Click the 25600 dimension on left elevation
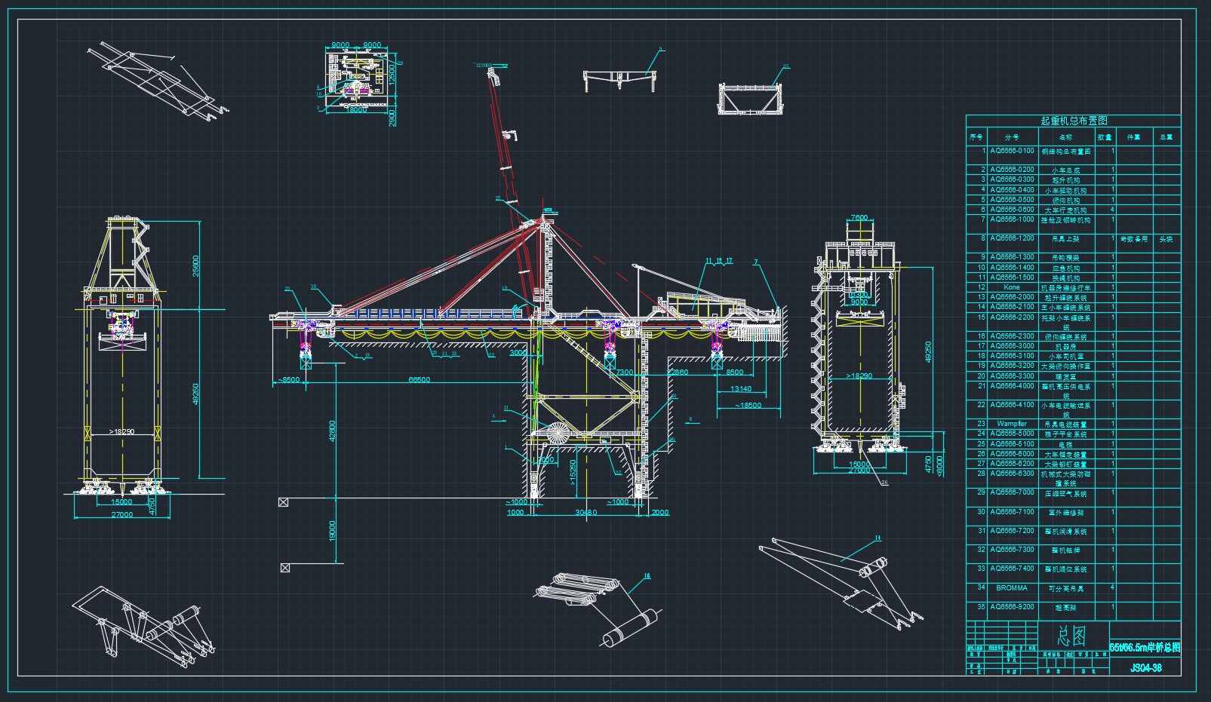Screen dimensions: 1211x702 coord(195,265)
